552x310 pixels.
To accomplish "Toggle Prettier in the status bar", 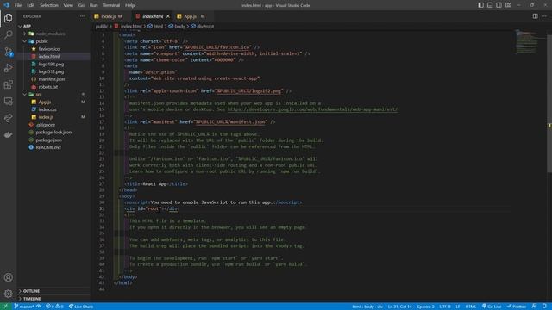I will click(517, 307).
